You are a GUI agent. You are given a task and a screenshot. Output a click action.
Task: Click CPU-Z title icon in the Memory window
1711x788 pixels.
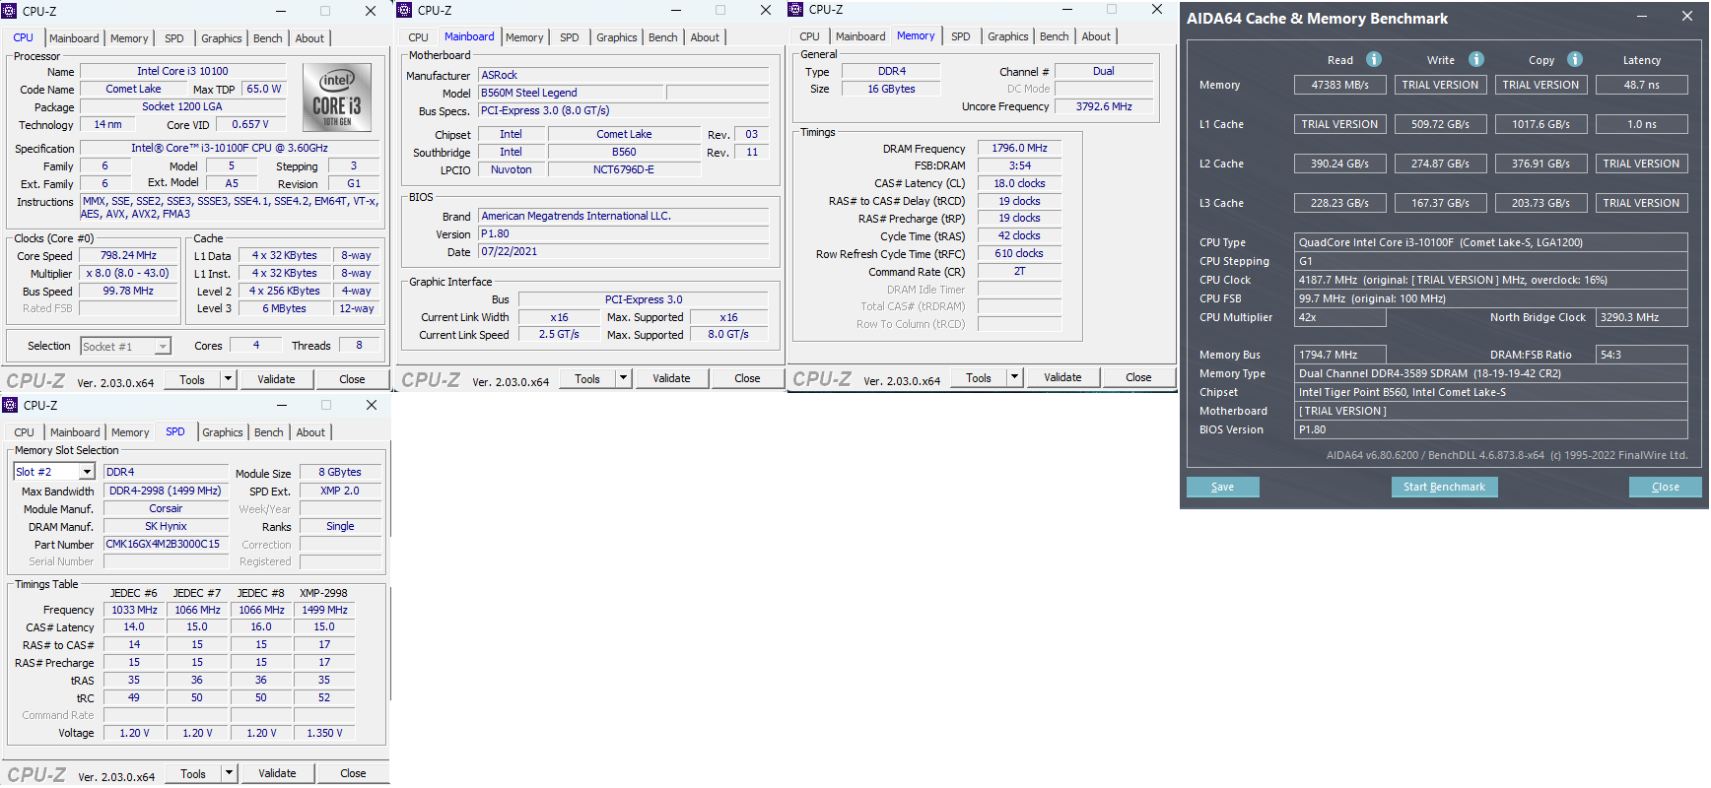pyautogui.click(x=796, y=9)
